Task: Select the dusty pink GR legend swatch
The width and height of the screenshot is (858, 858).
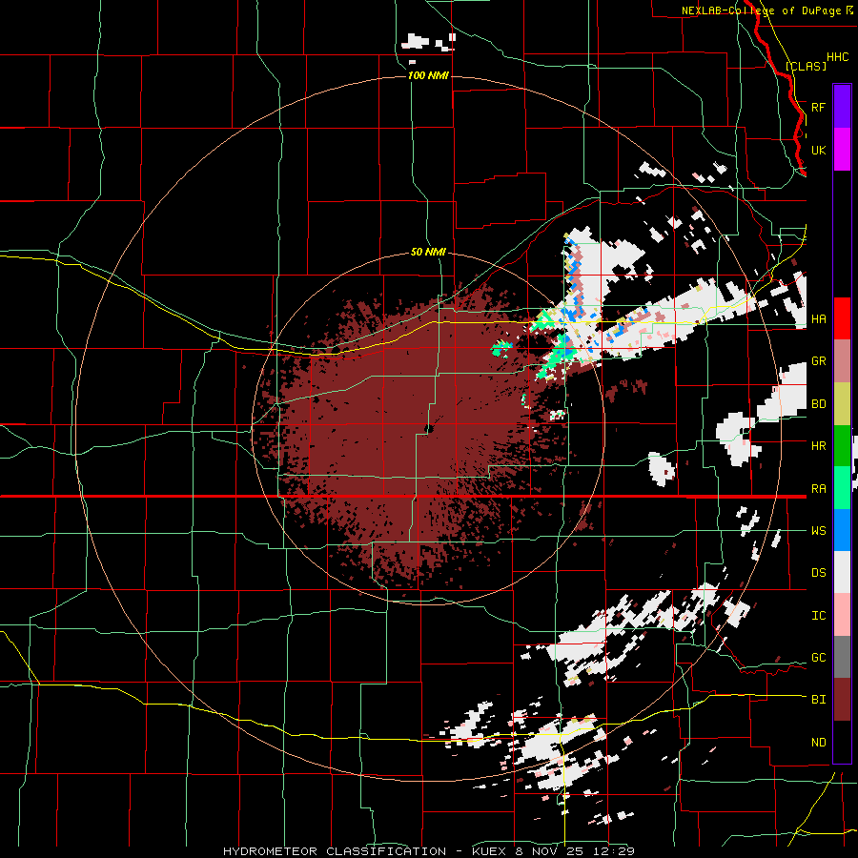Action: click(x=842, y=361)
